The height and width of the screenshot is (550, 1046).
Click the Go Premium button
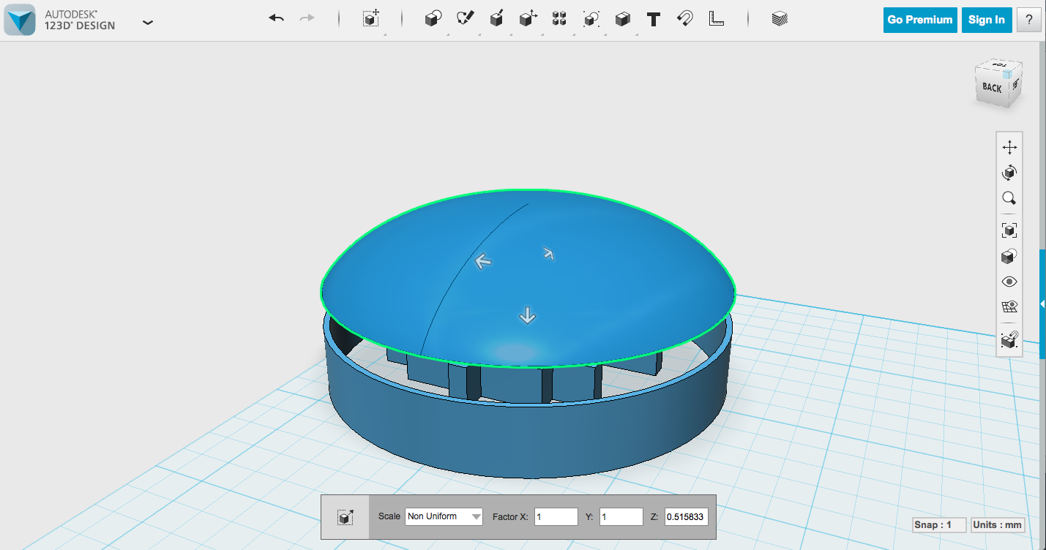coord(920,20)
